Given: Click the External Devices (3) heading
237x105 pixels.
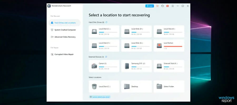Looking at the screenshot, I should 96,57.
